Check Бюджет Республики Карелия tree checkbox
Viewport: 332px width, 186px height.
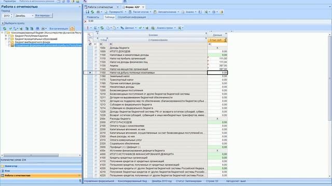(x=9, y=36)
